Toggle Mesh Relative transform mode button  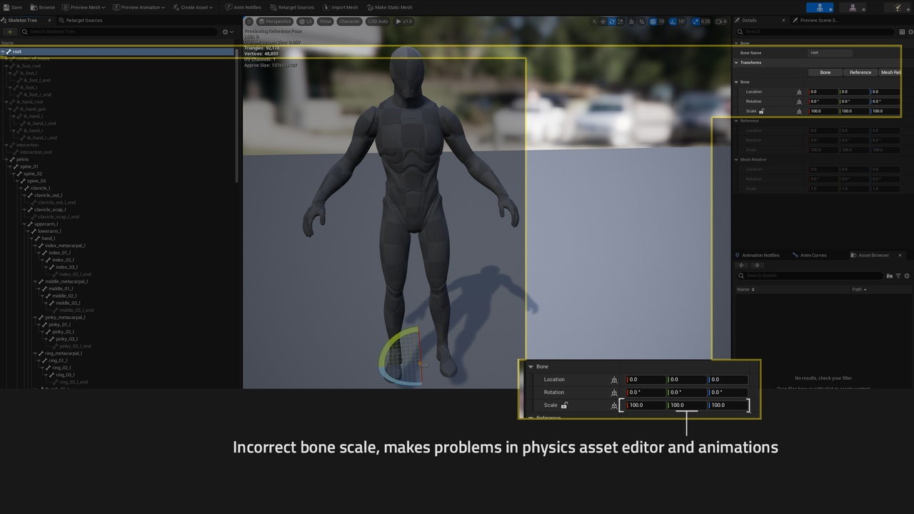(890, 72)
